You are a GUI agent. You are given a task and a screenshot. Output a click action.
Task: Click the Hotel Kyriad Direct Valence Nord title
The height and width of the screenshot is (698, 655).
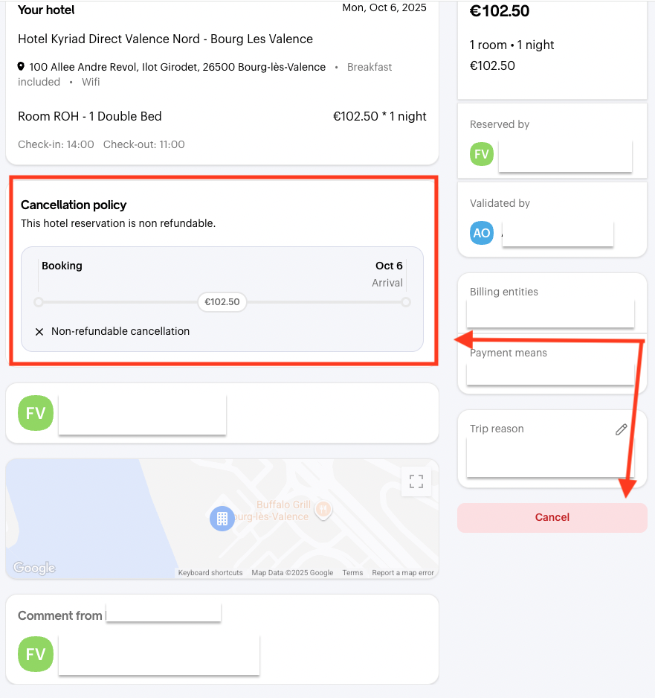pyautogui.click(x=165, y=39)
